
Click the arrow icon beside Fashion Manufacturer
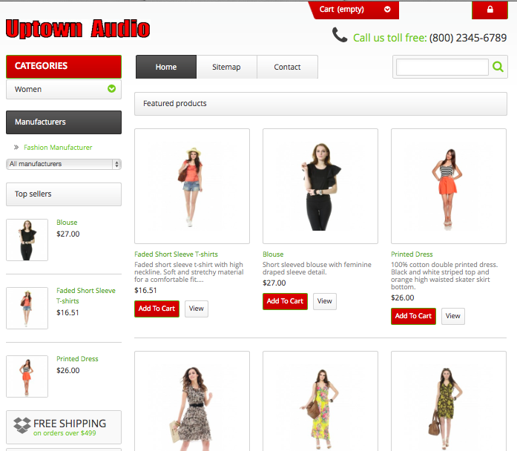tap(16, 148)
